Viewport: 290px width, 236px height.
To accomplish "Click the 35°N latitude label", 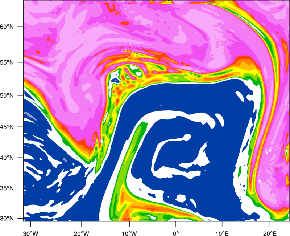I will click(7, 188).
